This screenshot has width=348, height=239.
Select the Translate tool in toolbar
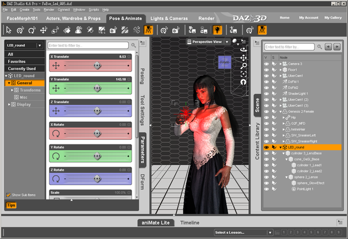coord(43,30)
